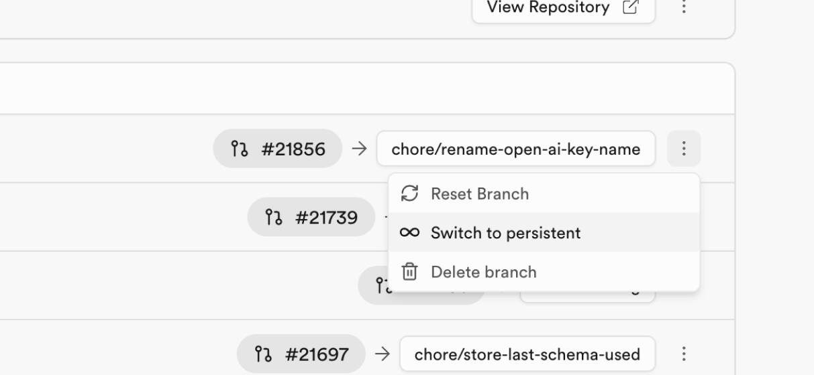Open the three-dot menu for store-last-schema-used row
The width and height of the screenshot is (814, 375).
pos(684,354)
